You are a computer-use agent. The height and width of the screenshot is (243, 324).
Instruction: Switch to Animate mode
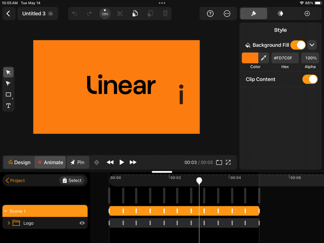50,162
